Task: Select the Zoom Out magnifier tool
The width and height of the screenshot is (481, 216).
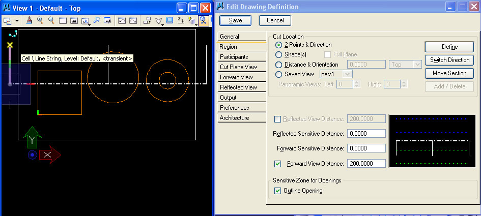Action: [x=51, y=20]
